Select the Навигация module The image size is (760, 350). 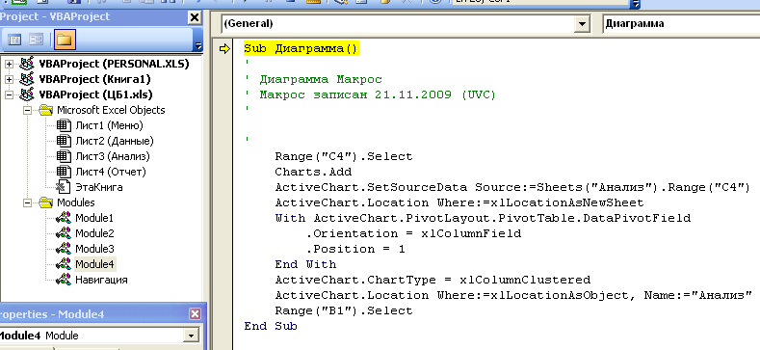(101, 281)
